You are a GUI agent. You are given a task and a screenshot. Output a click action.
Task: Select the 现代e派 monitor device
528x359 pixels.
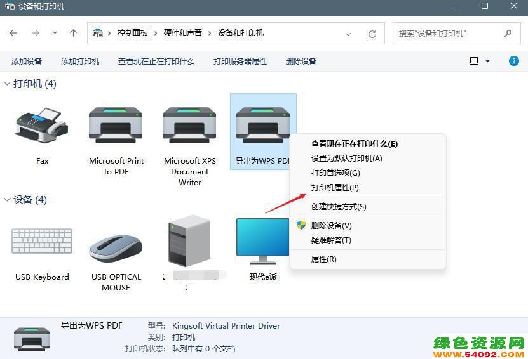tap(262, 240)
